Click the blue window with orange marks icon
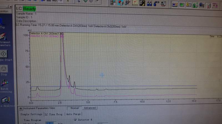 click(x=175, y=5)
